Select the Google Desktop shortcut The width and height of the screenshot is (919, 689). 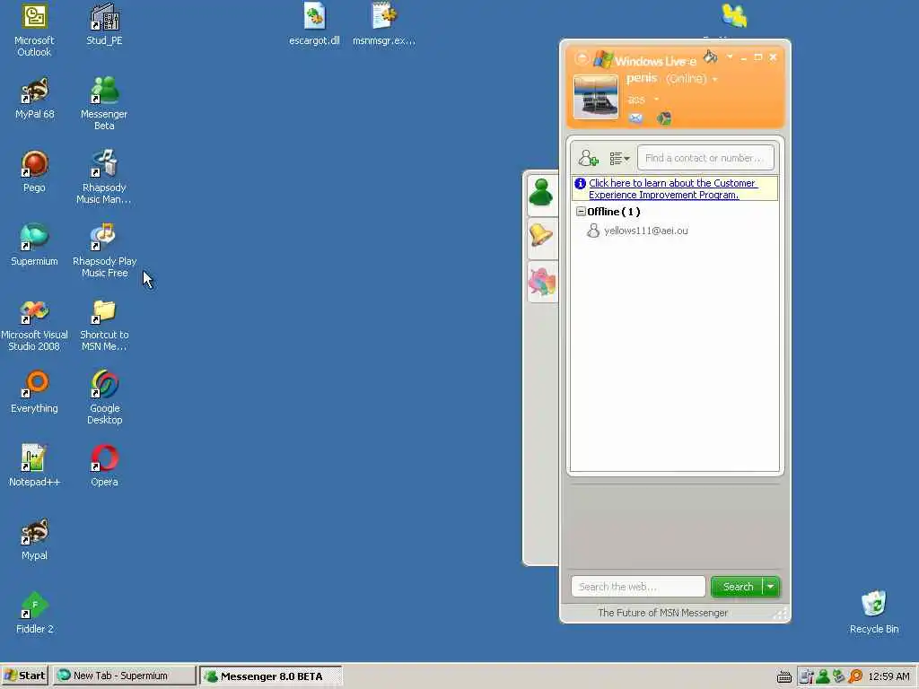[105, 398]
